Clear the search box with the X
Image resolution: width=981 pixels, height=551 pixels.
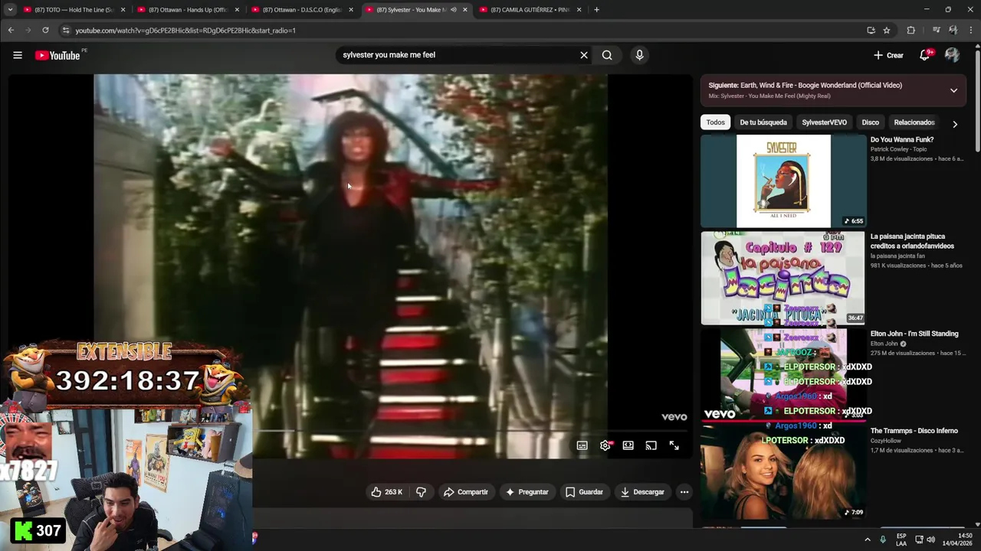click(x=584, y=55)
